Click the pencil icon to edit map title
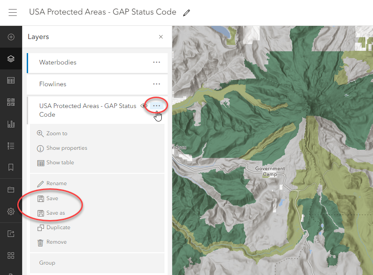373x275 pixels. (x=186, y=13)
